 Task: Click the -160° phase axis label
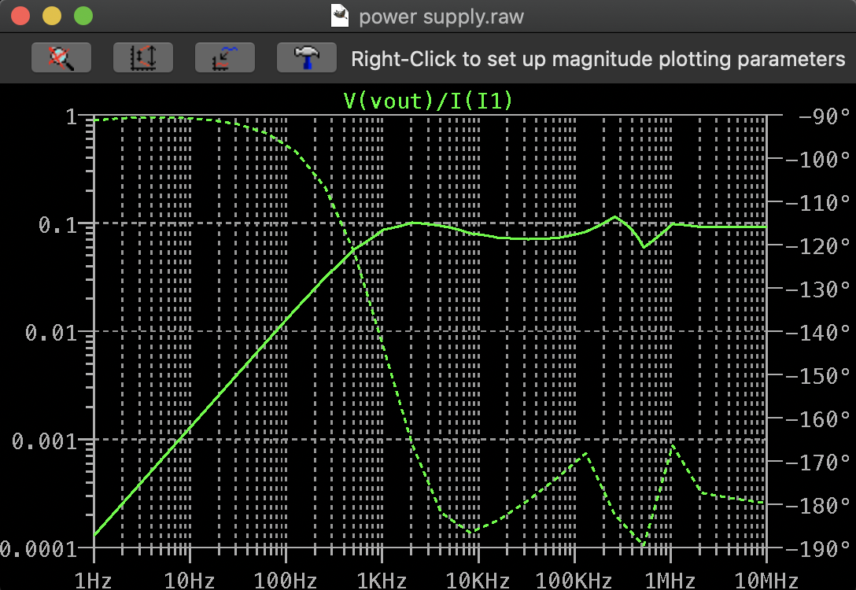point(817,419)
